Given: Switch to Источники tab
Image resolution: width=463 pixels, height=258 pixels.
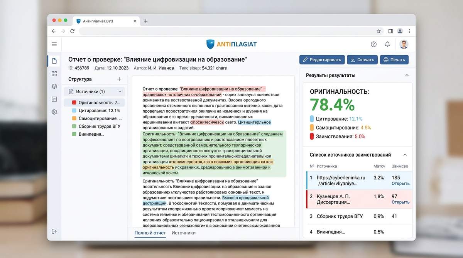Looking at the screenshot, I should [184, 233].
